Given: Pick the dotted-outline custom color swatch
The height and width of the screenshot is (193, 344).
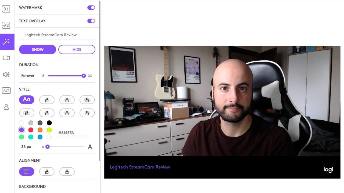Looking at the screenshot, I should coord(49,137).
